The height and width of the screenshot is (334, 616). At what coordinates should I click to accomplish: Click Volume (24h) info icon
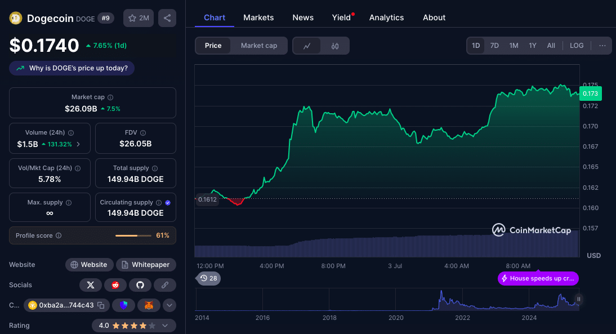pyautogui.click(x=71, y=133)
